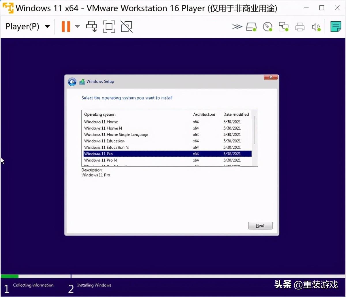This screenshot has height=297, width=346.
Task: Open network adapter device icon
Action: (284, 27)
